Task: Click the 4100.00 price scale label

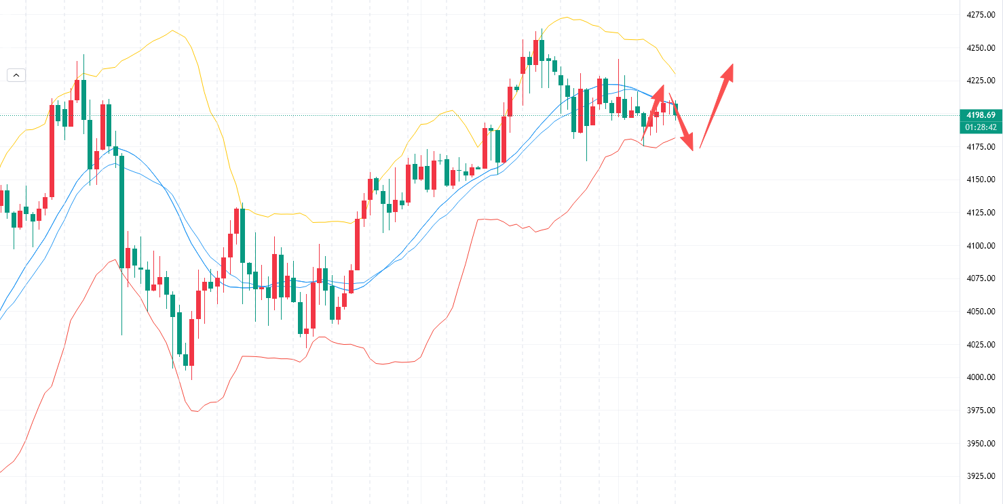Action: [x=980, y=246]
